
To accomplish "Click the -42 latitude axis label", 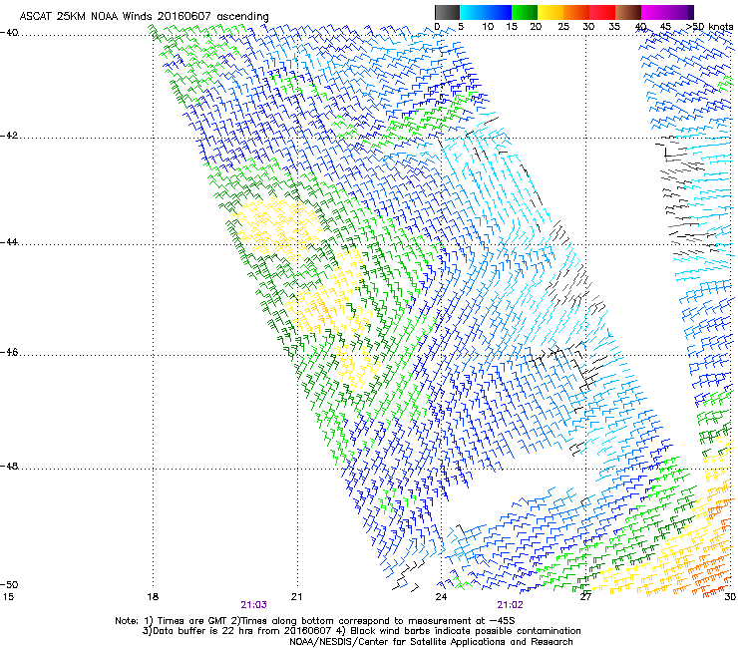I will [x=9, y=136].
